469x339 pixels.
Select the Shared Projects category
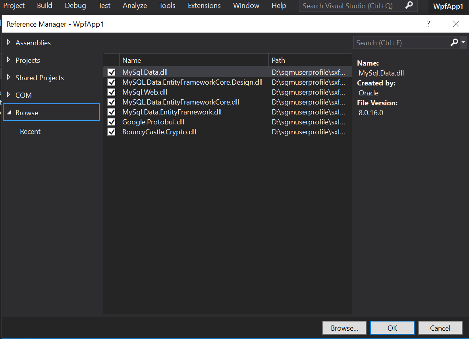(x=39, y=78)
